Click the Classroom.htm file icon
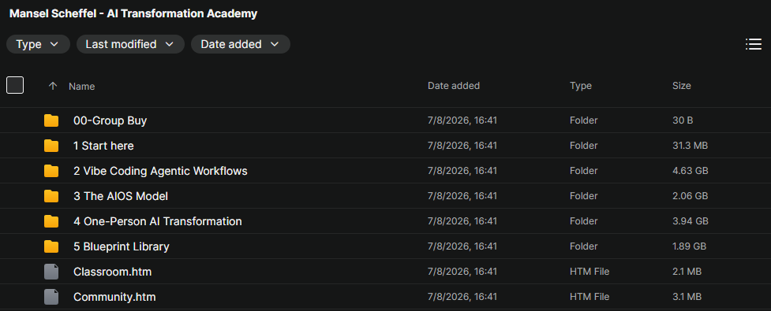This screenshot has height=311, width=771. [x=51, y=272]
